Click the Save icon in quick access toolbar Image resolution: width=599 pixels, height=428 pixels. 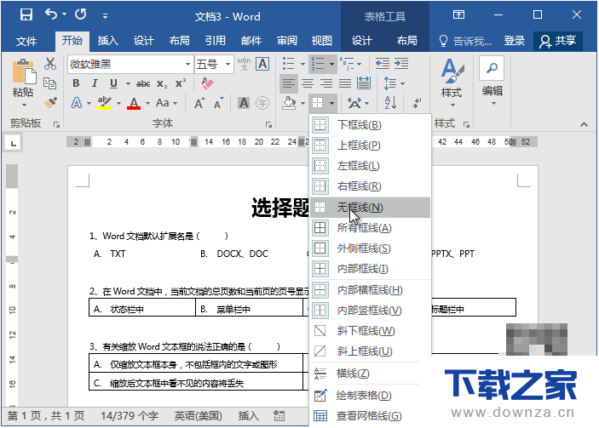(x=26, y=14)
